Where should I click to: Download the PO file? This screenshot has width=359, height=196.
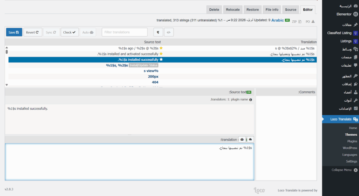pos(310,21)
